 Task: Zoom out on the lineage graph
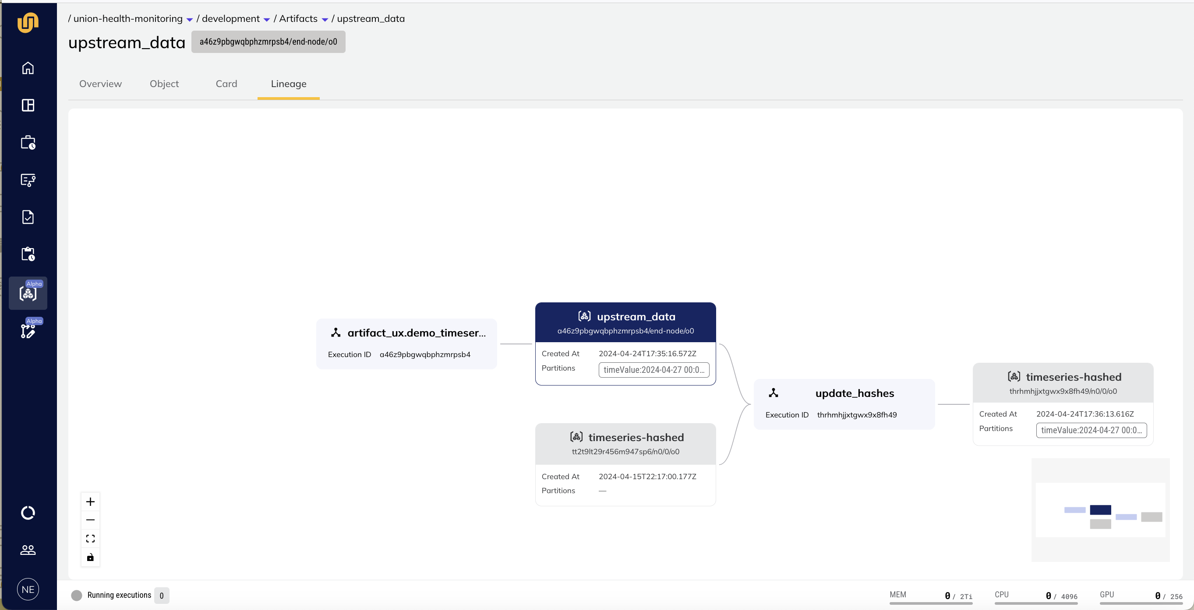pyautogui.click(x=90, y=520)
